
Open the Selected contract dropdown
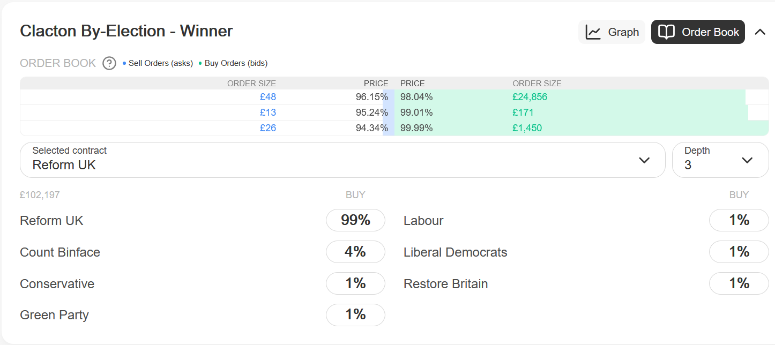pyautogui.click(x=342, y=160)
